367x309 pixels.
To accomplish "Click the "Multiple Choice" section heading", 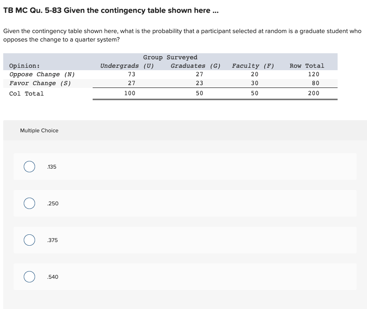I will tap(39, 131).
